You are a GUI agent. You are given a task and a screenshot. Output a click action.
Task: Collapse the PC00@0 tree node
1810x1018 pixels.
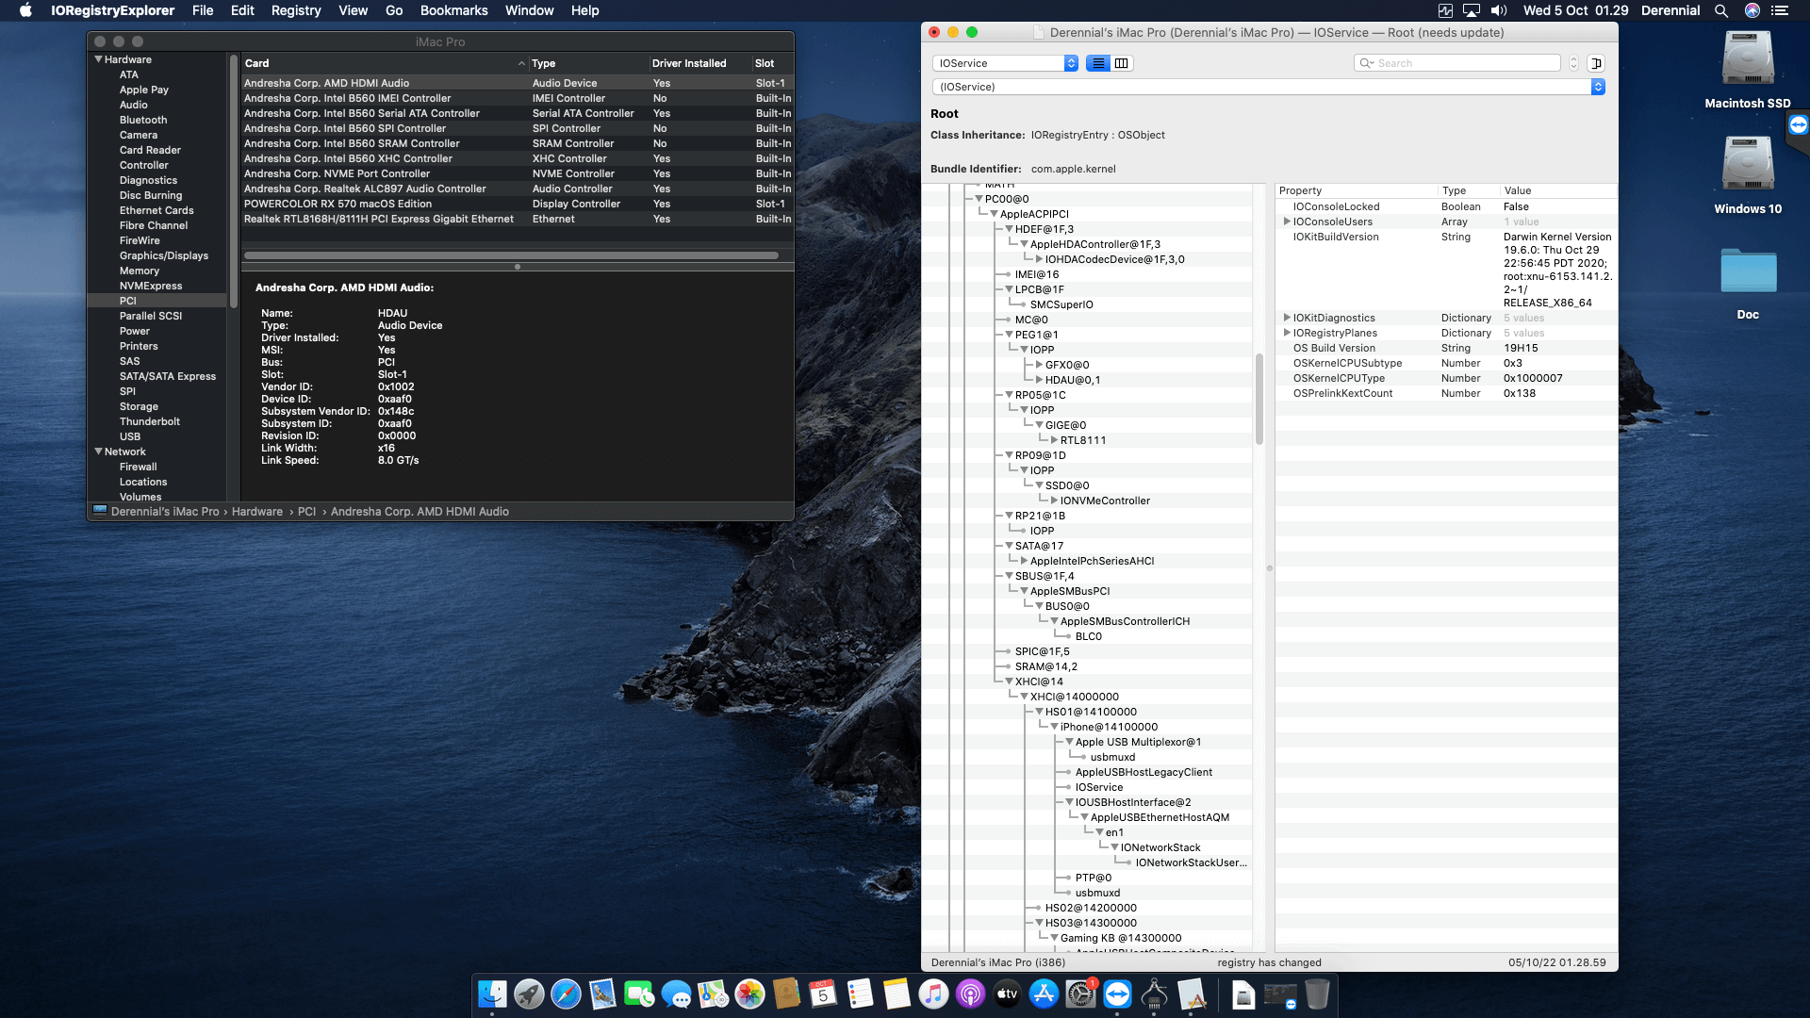[x=978, y=198]
